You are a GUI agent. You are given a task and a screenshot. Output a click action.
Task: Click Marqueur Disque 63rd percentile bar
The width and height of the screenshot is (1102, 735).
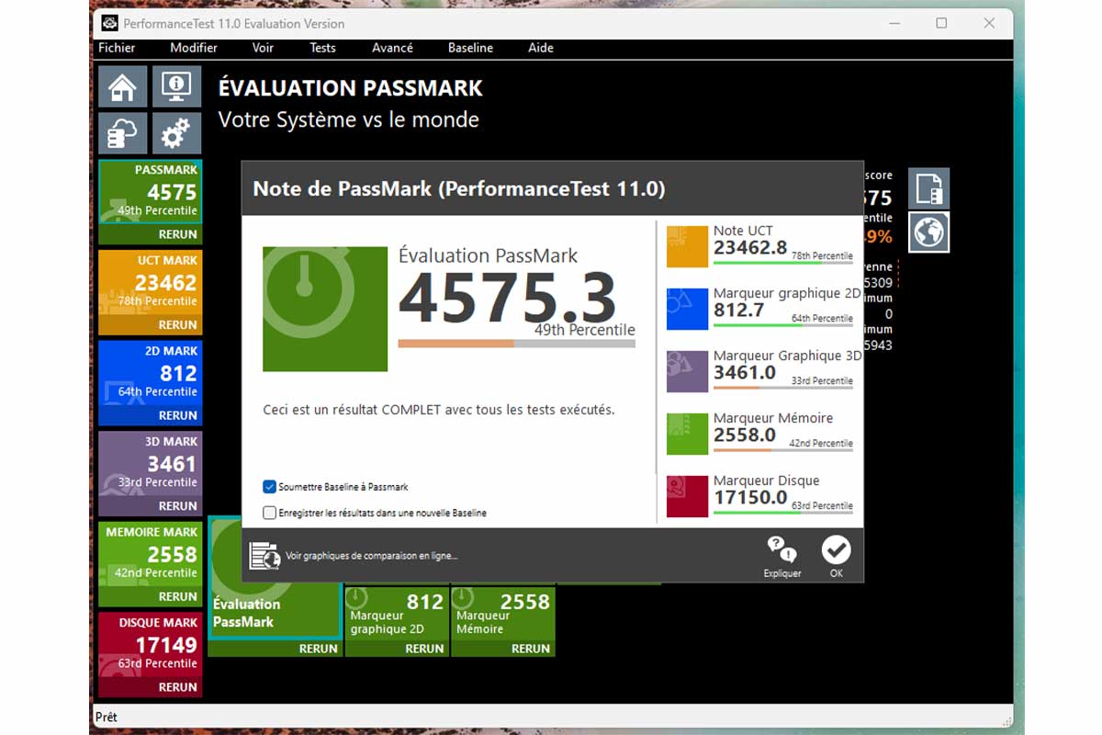coord(783,513)
